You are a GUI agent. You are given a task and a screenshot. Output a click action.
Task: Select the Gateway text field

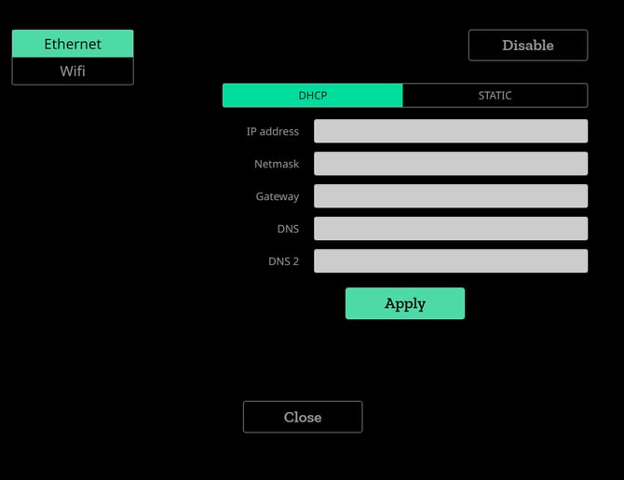(450, 196)
